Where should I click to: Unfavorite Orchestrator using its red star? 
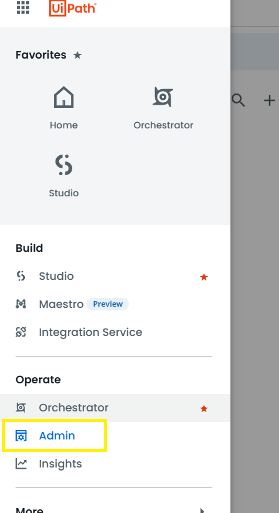pyautogui.click(x=204, y=408)
